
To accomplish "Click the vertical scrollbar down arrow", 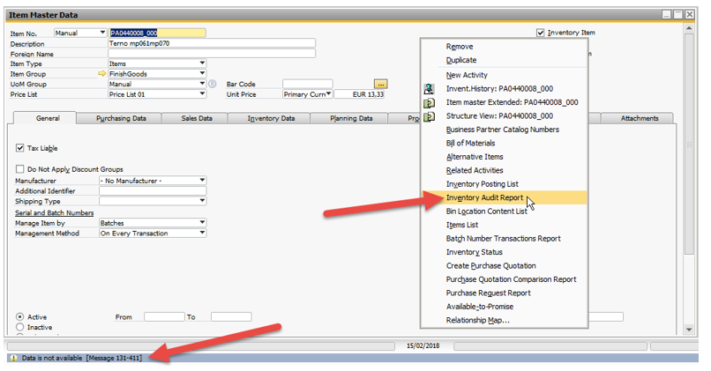I will (x=689, y=330).
